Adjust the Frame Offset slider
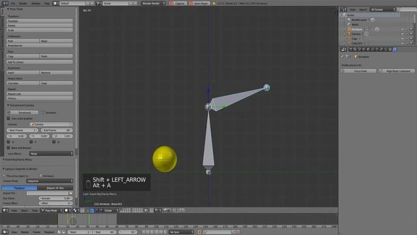 [x=55, y=203]
